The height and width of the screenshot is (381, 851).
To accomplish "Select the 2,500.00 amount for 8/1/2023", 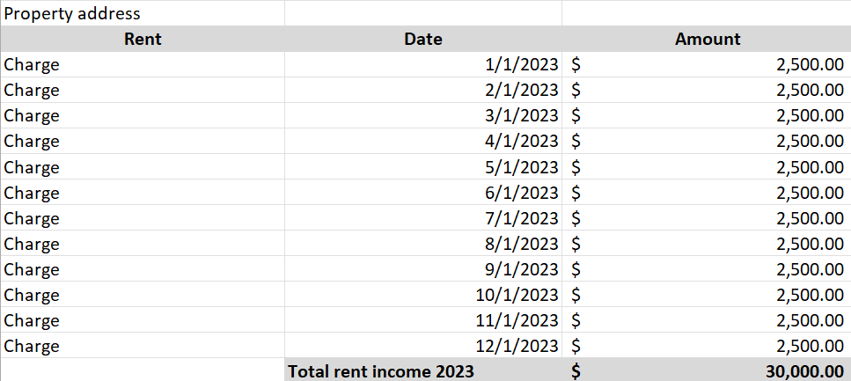I will coord(707,243).
